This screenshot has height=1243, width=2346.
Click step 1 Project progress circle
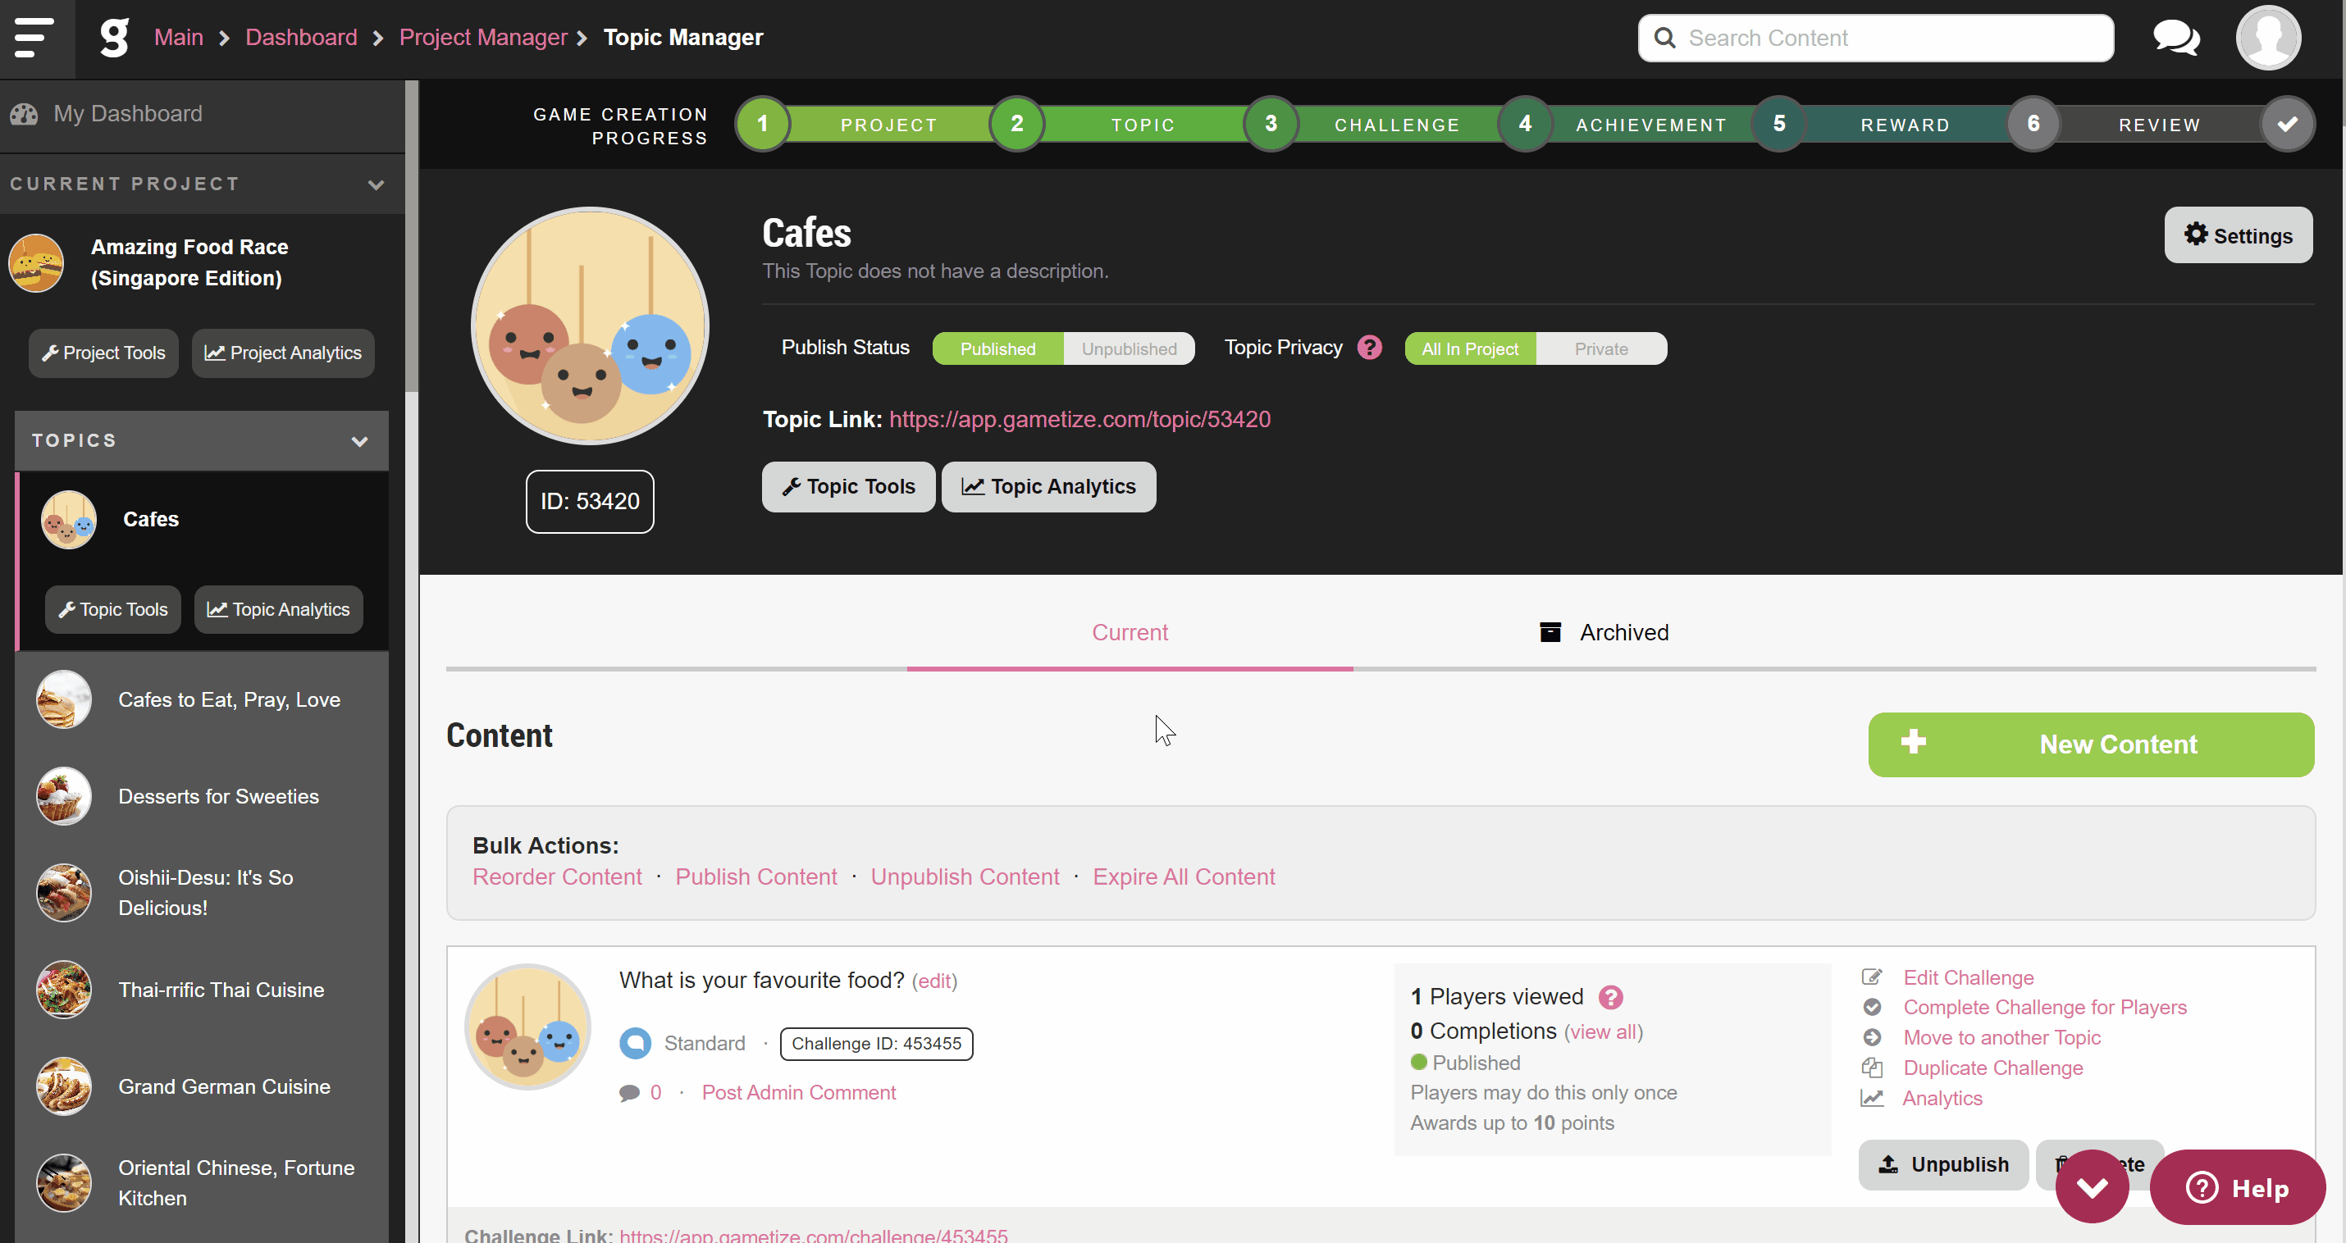pyautogui.click(x=762, y=124)
